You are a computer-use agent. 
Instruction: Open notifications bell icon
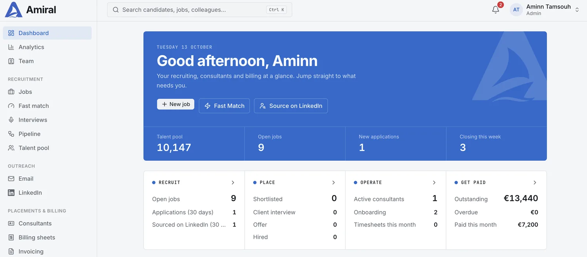(x=496, y=10)
